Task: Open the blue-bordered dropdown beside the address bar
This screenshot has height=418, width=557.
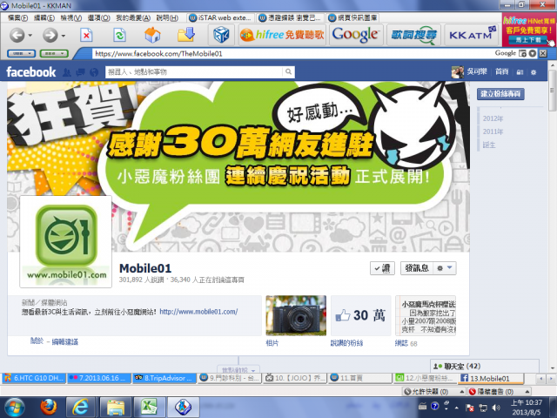Action: point(21,54)
